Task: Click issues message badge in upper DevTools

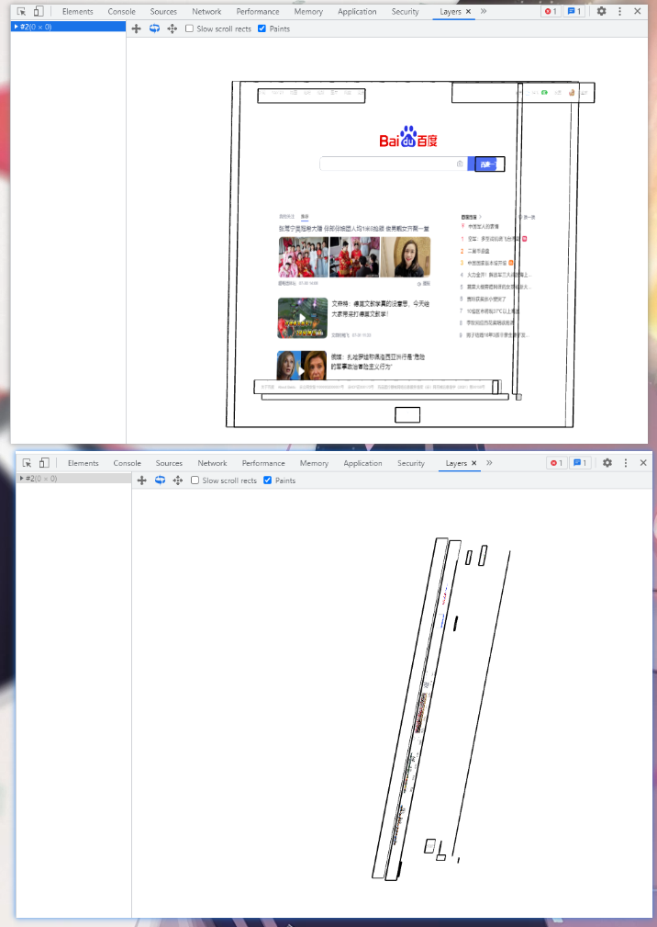Action: tap(573, 11)
